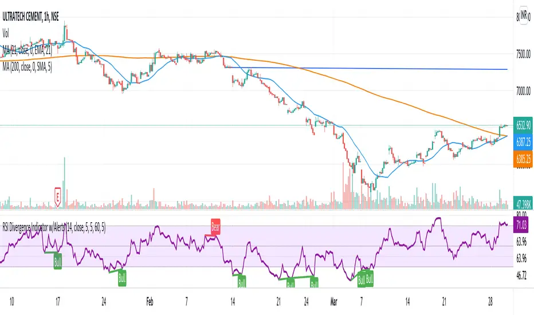
Task: Select the ULTRATECH CEMENT, 1h, NSE title
Action: point(30,17)
